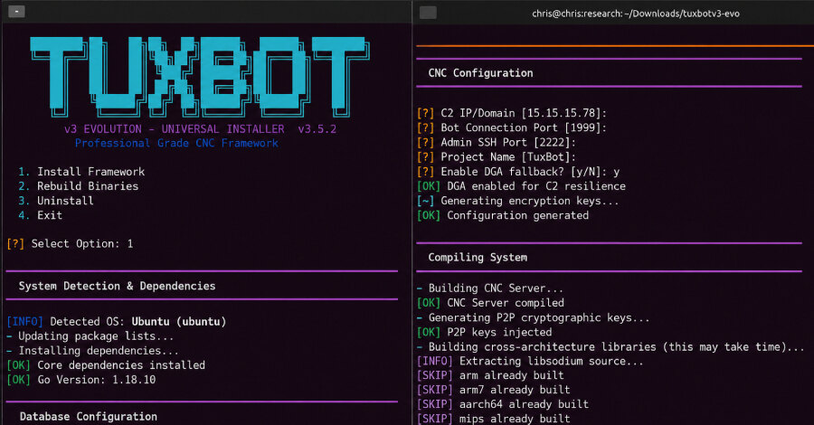814x425 pixels.
Task: Click 'P2P keys injected' line
Action: tap(485, 332)
